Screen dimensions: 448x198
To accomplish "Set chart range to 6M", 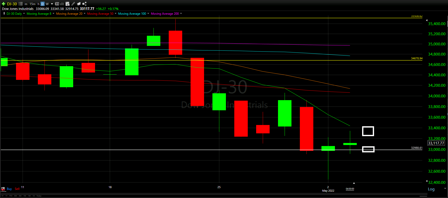I will click(16, 196).
